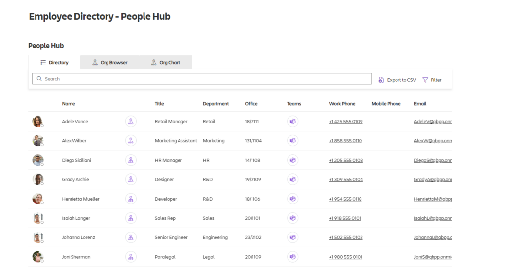Select the name Adele Vance

click(75, 121)
